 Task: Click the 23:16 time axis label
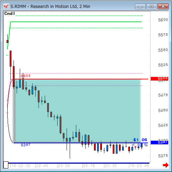[x=89, y=166]
